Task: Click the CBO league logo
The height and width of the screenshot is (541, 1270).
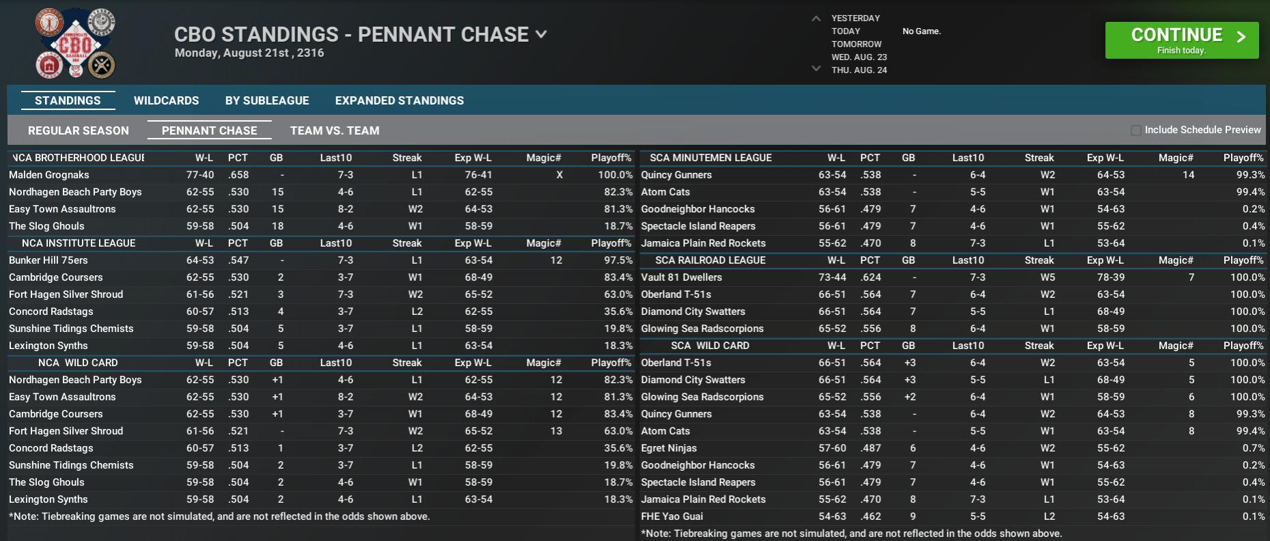Action: [x=75, y=44]
